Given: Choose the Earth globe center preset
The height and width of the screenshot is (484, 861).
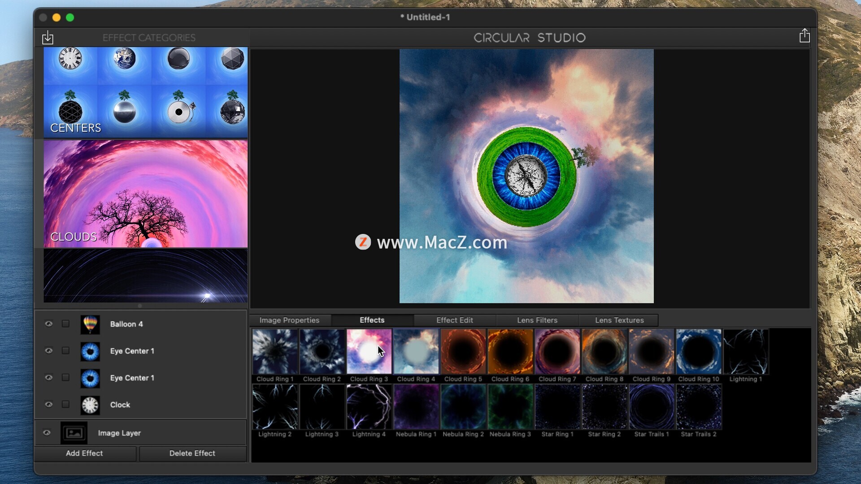Looking at the screenshot, I should (125, 58).
